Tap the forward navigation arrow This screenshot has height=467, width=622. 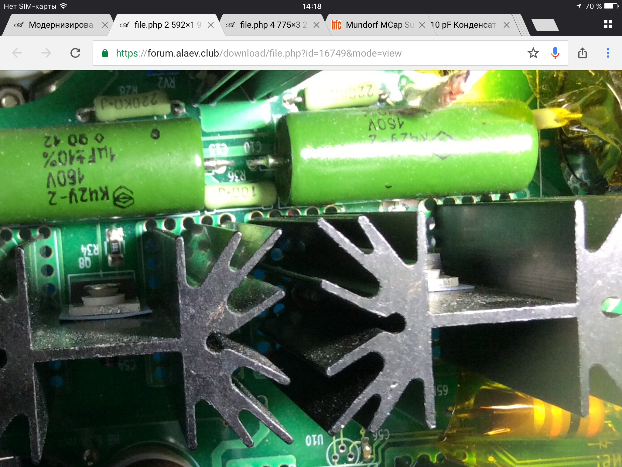point(46,53)
